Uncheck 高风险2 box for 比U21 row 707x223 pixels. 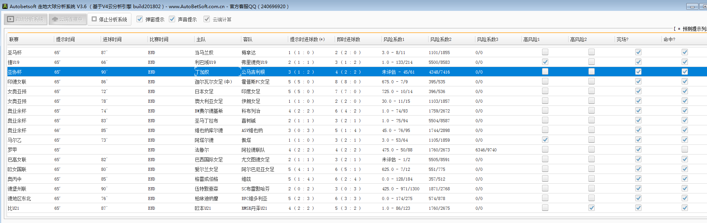592,208
